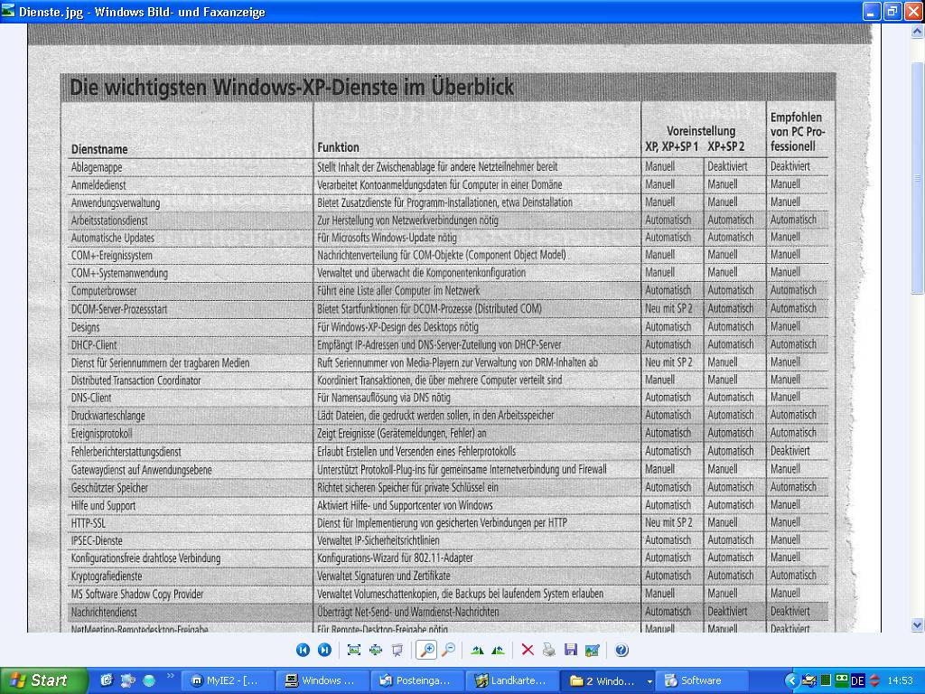Click the 'DHCP-Client' service name

[94, 344]
